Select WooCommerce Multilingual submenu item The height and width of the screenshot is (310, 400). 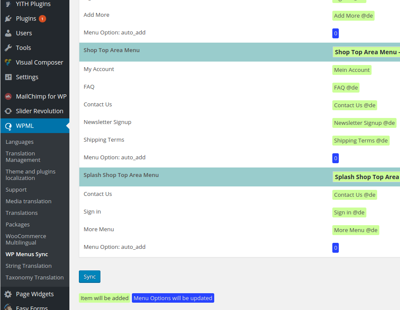pyautogui.click(x=26, y=239)
